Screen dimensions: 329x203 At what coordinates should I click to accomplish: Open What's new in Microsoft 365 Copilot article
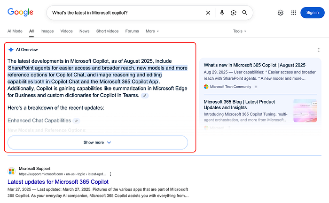tap(255, 65)
